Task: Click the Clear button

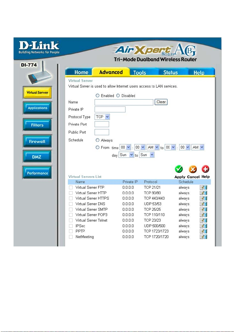Action: pyautogui.click(x=161, y=102)
